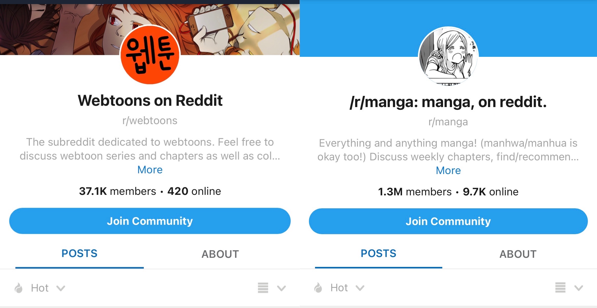Viewport: 597px width, 308px height.
Task: Expand the view layout chevron in r/manga
Action: click(x=579, y=288)
